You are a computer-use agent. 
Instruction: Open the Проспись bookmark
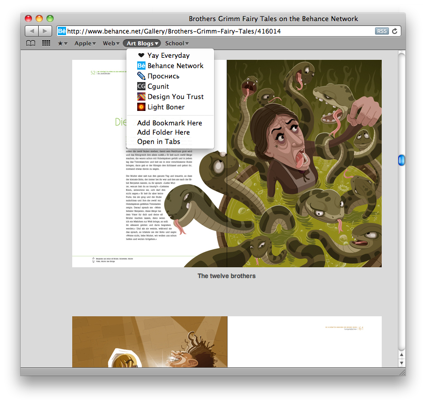click(x=170, y=76)
